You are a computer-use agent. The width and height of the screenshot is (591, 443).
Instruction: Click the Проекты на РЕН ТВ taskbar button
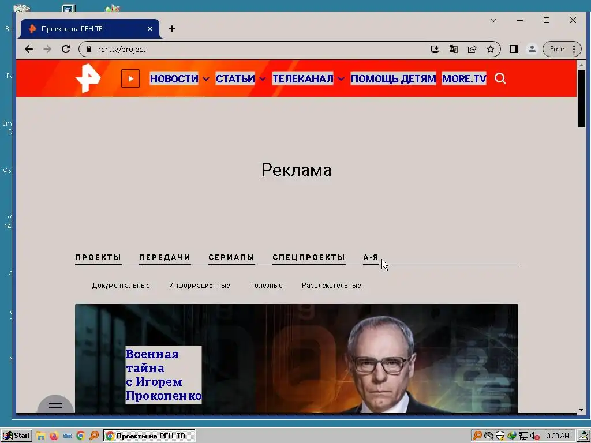pos(149,436)
